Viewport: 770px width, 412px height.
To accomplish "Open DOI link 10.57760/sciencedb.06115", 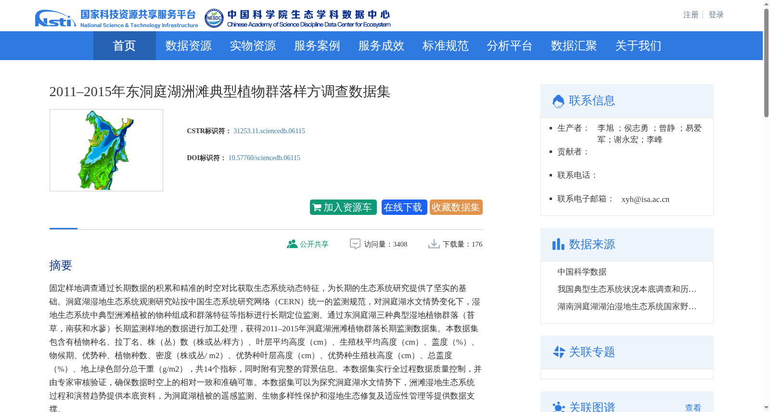I will [x=264, y=158].
